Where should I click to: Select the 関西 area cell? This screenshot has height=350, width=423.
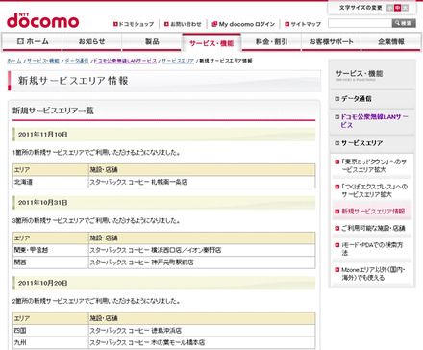coord(50,262)
